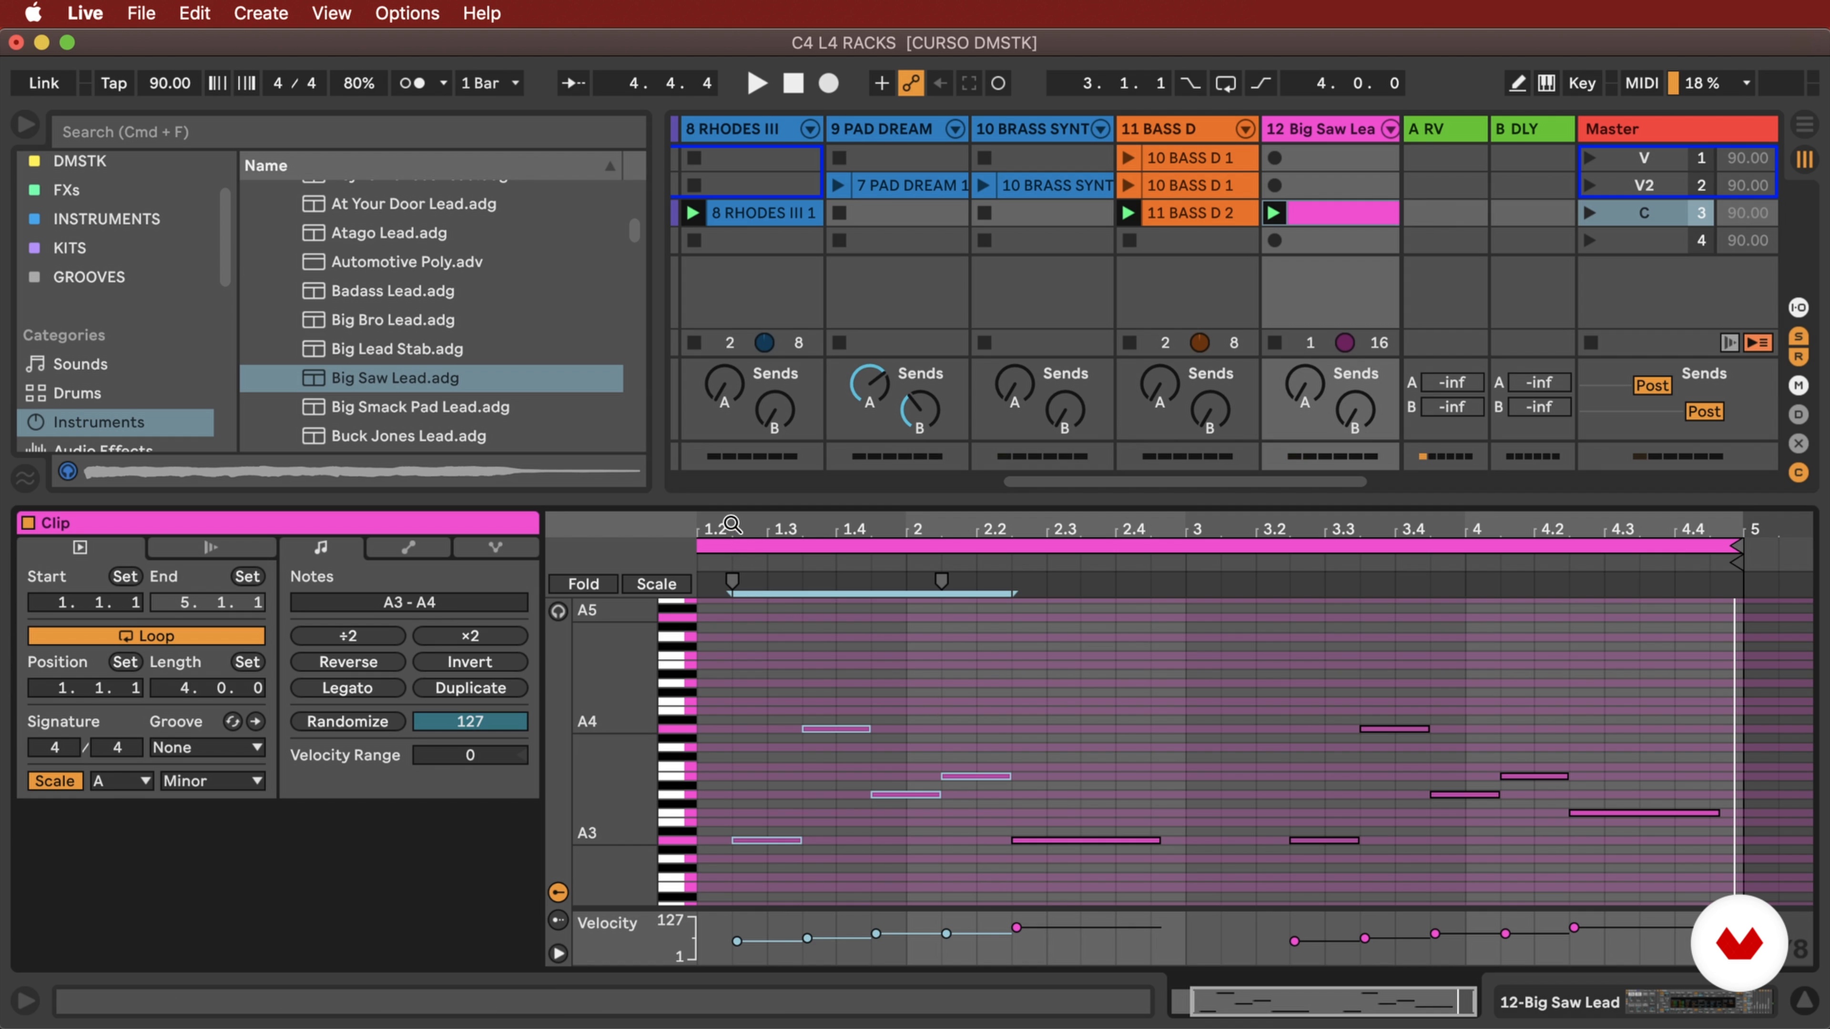Stop playback with the transport Stop button

click(x=793, y=83)
